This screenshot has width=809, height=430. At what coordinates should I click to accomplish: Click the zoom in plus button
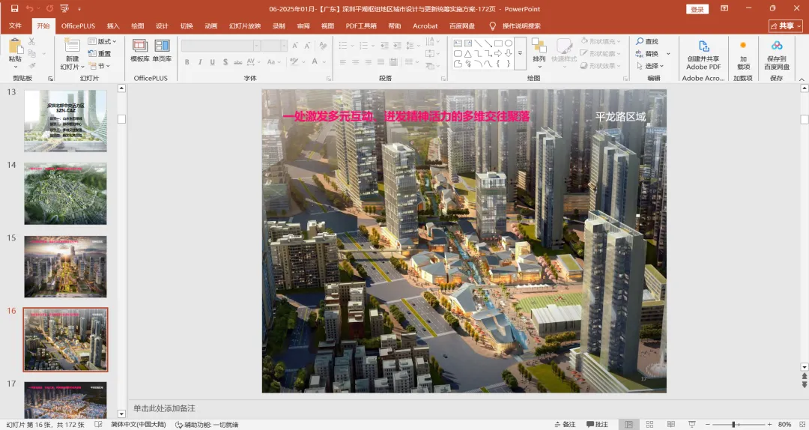[x=769, y=424]
